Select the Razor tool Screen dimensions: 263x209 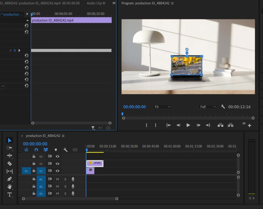point(9,164)
